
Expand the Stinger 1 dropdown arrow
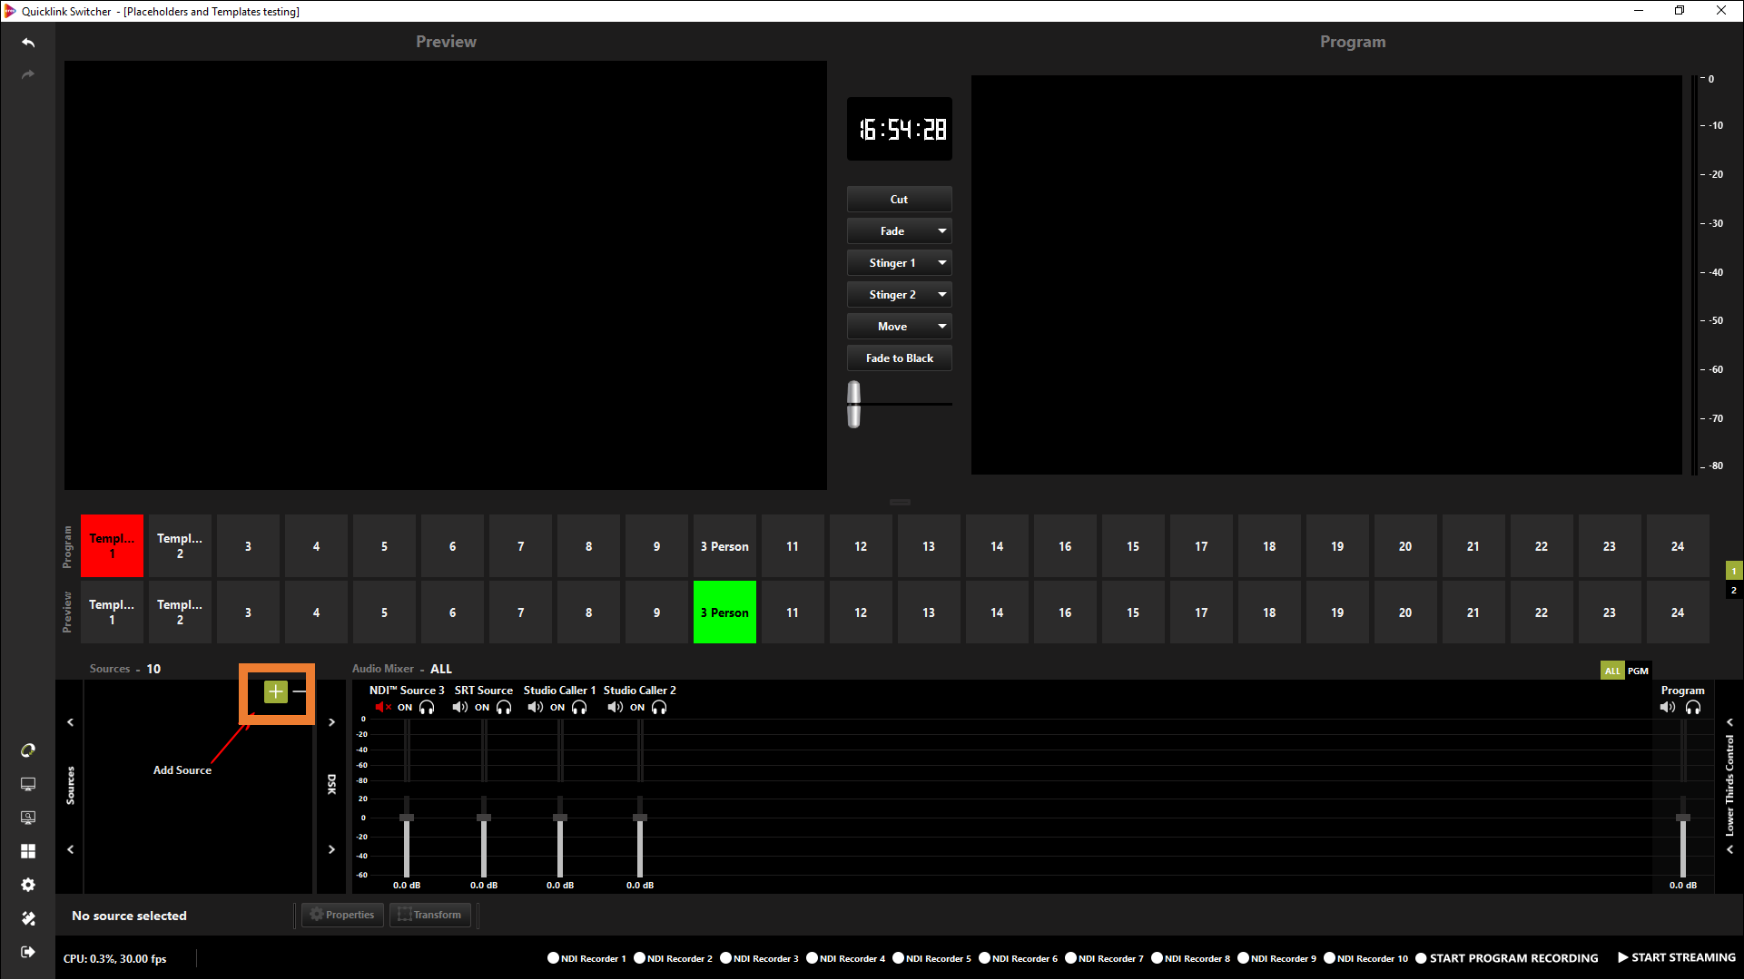coord(941,263)
